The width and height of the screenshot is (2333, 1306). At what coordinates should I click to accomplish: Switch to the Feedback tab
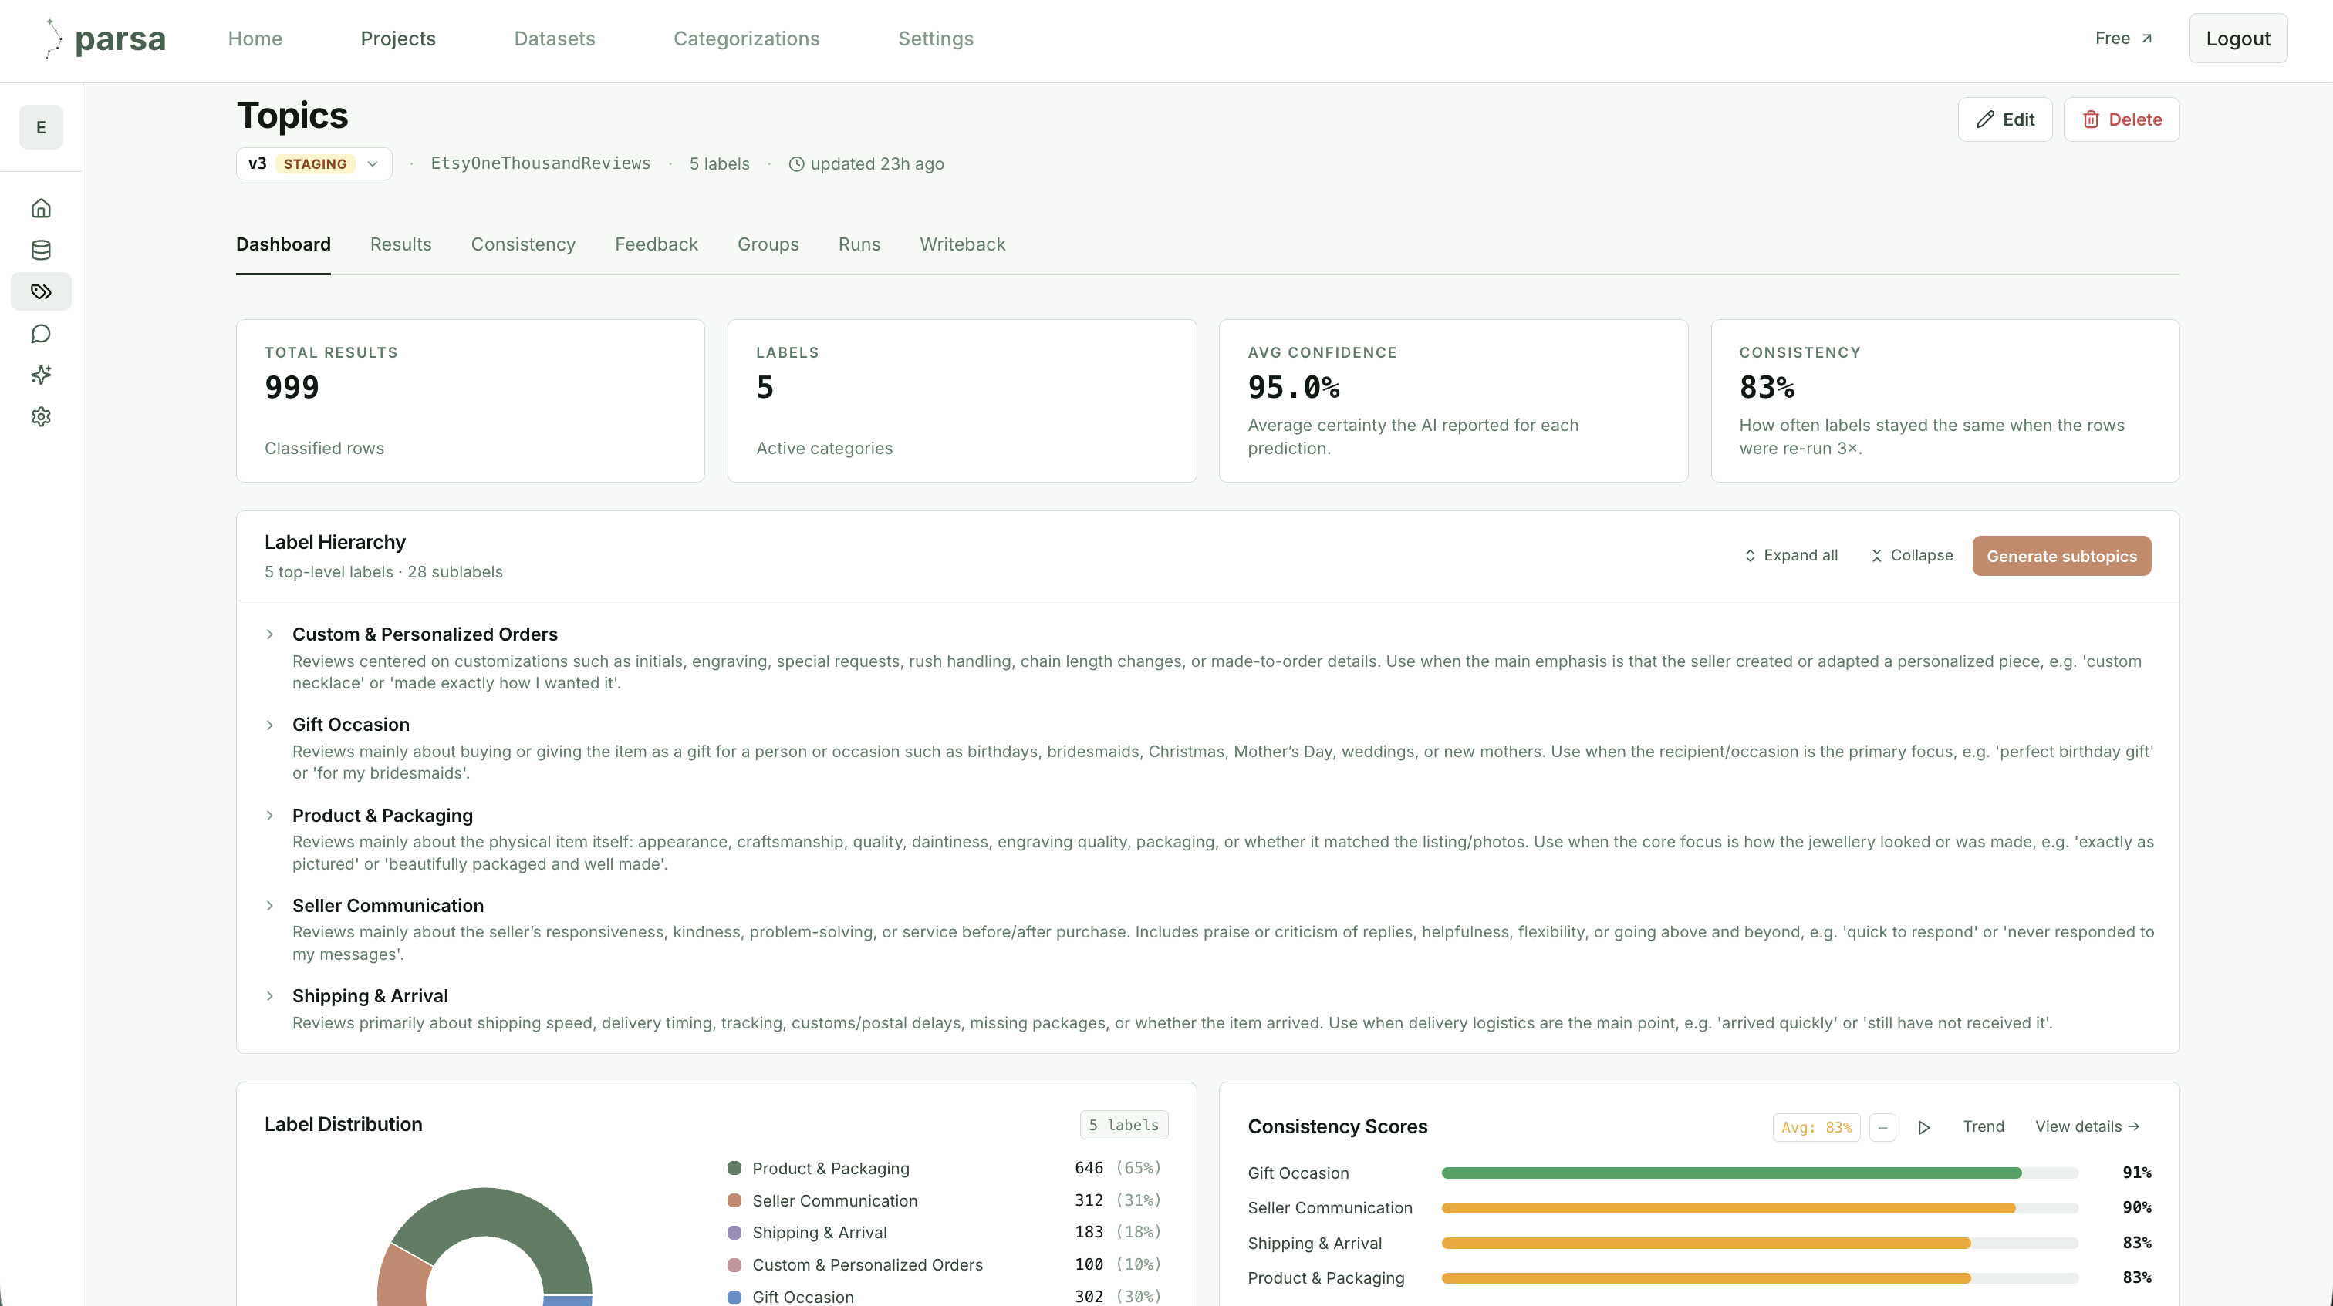(656, 244)
